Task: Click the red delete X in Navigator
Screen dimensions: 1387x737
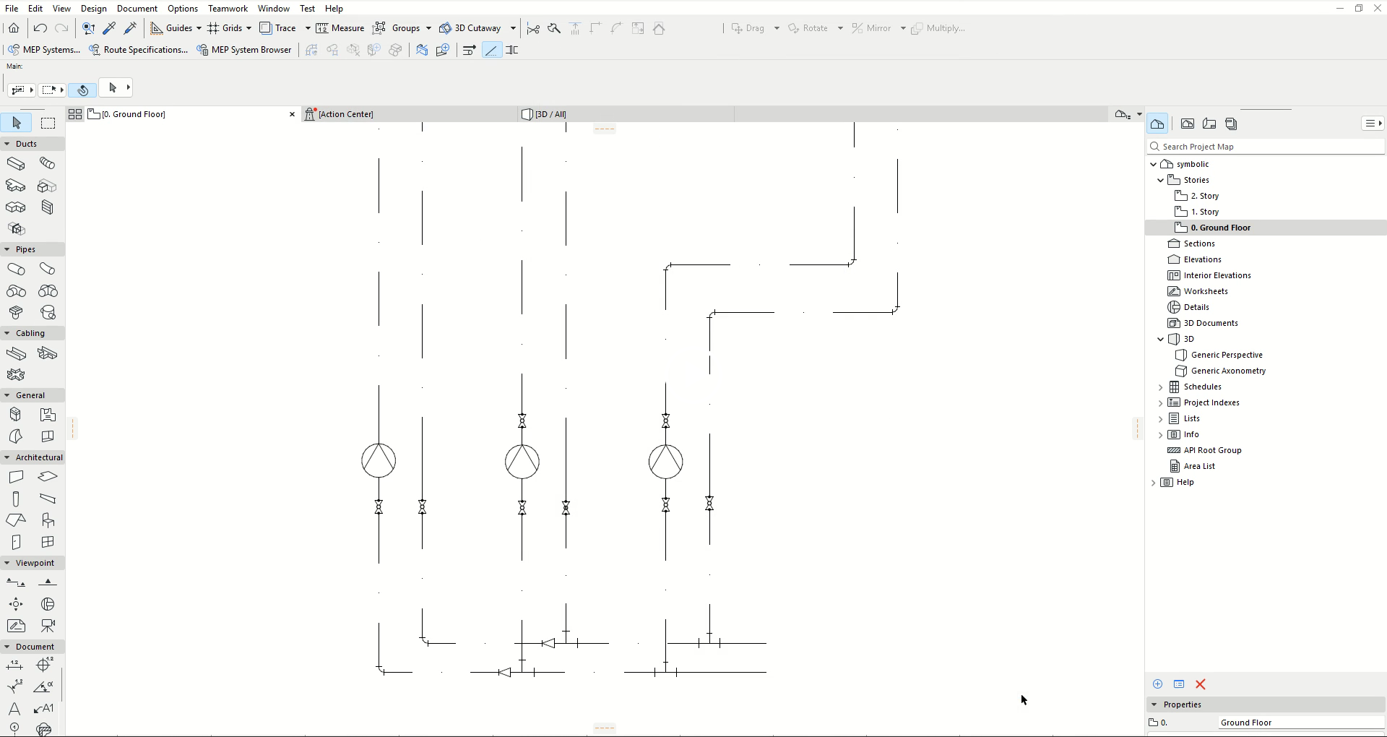Action: (x=1201, y=684)
